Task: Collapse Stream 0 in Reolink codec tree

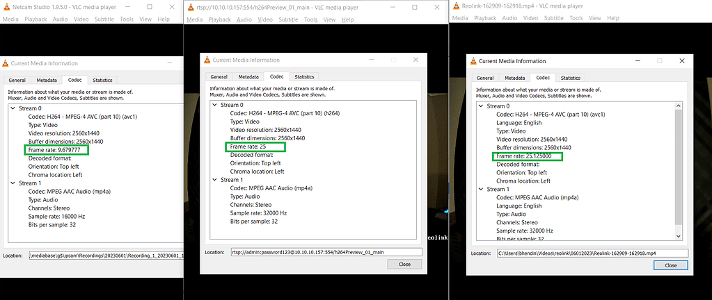Action: click(x=480, y=106)
